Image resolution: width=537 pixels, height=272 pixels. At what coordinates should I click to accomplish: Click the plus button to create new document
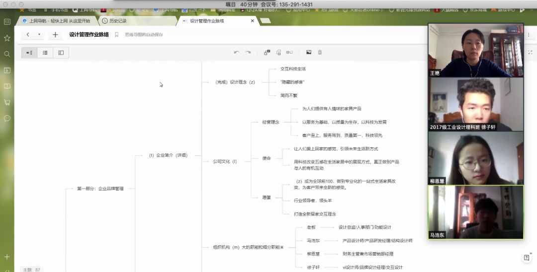[x=55, y=35]
